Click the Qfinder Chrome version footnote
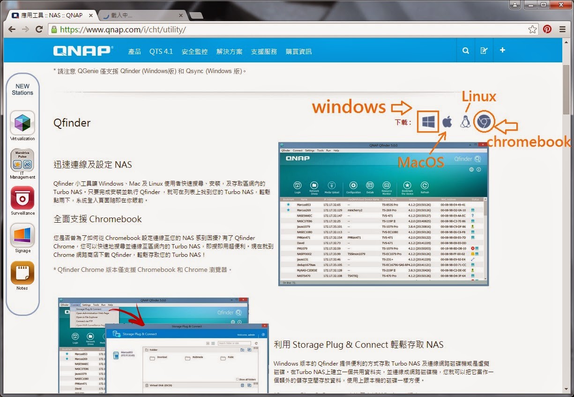574x397 pixels. (x=143, y=270)
